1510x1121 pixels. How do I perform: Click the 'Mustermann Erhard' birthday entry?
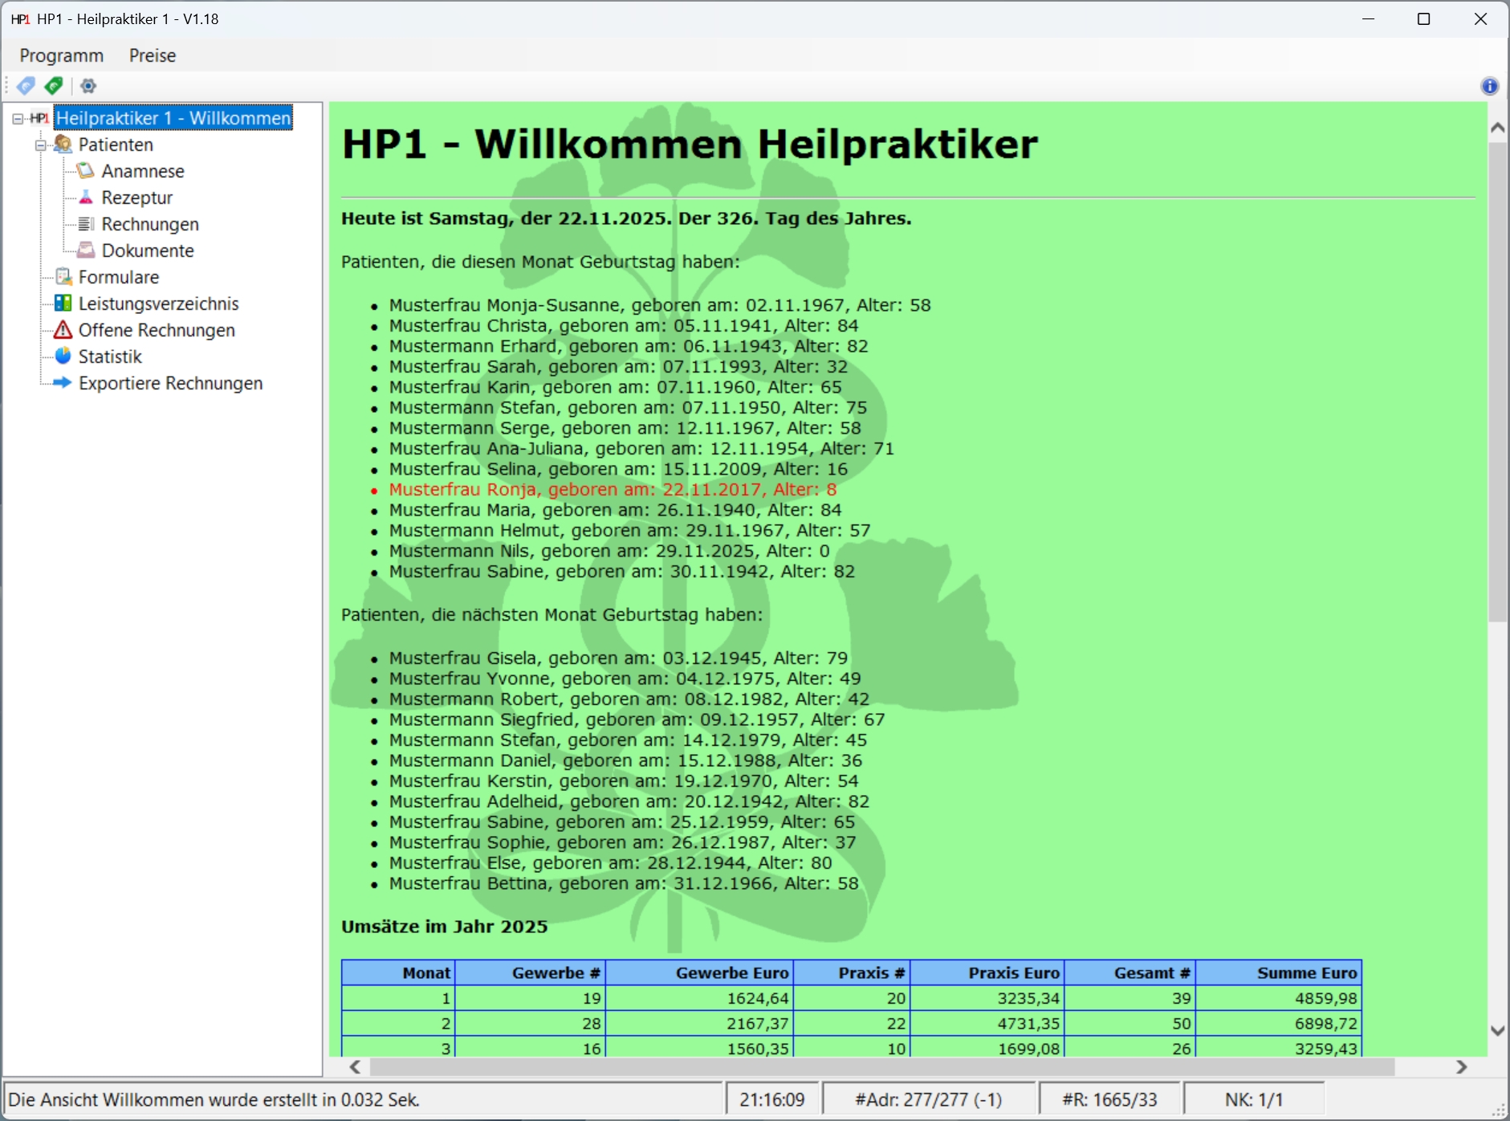tap(629, 346)
